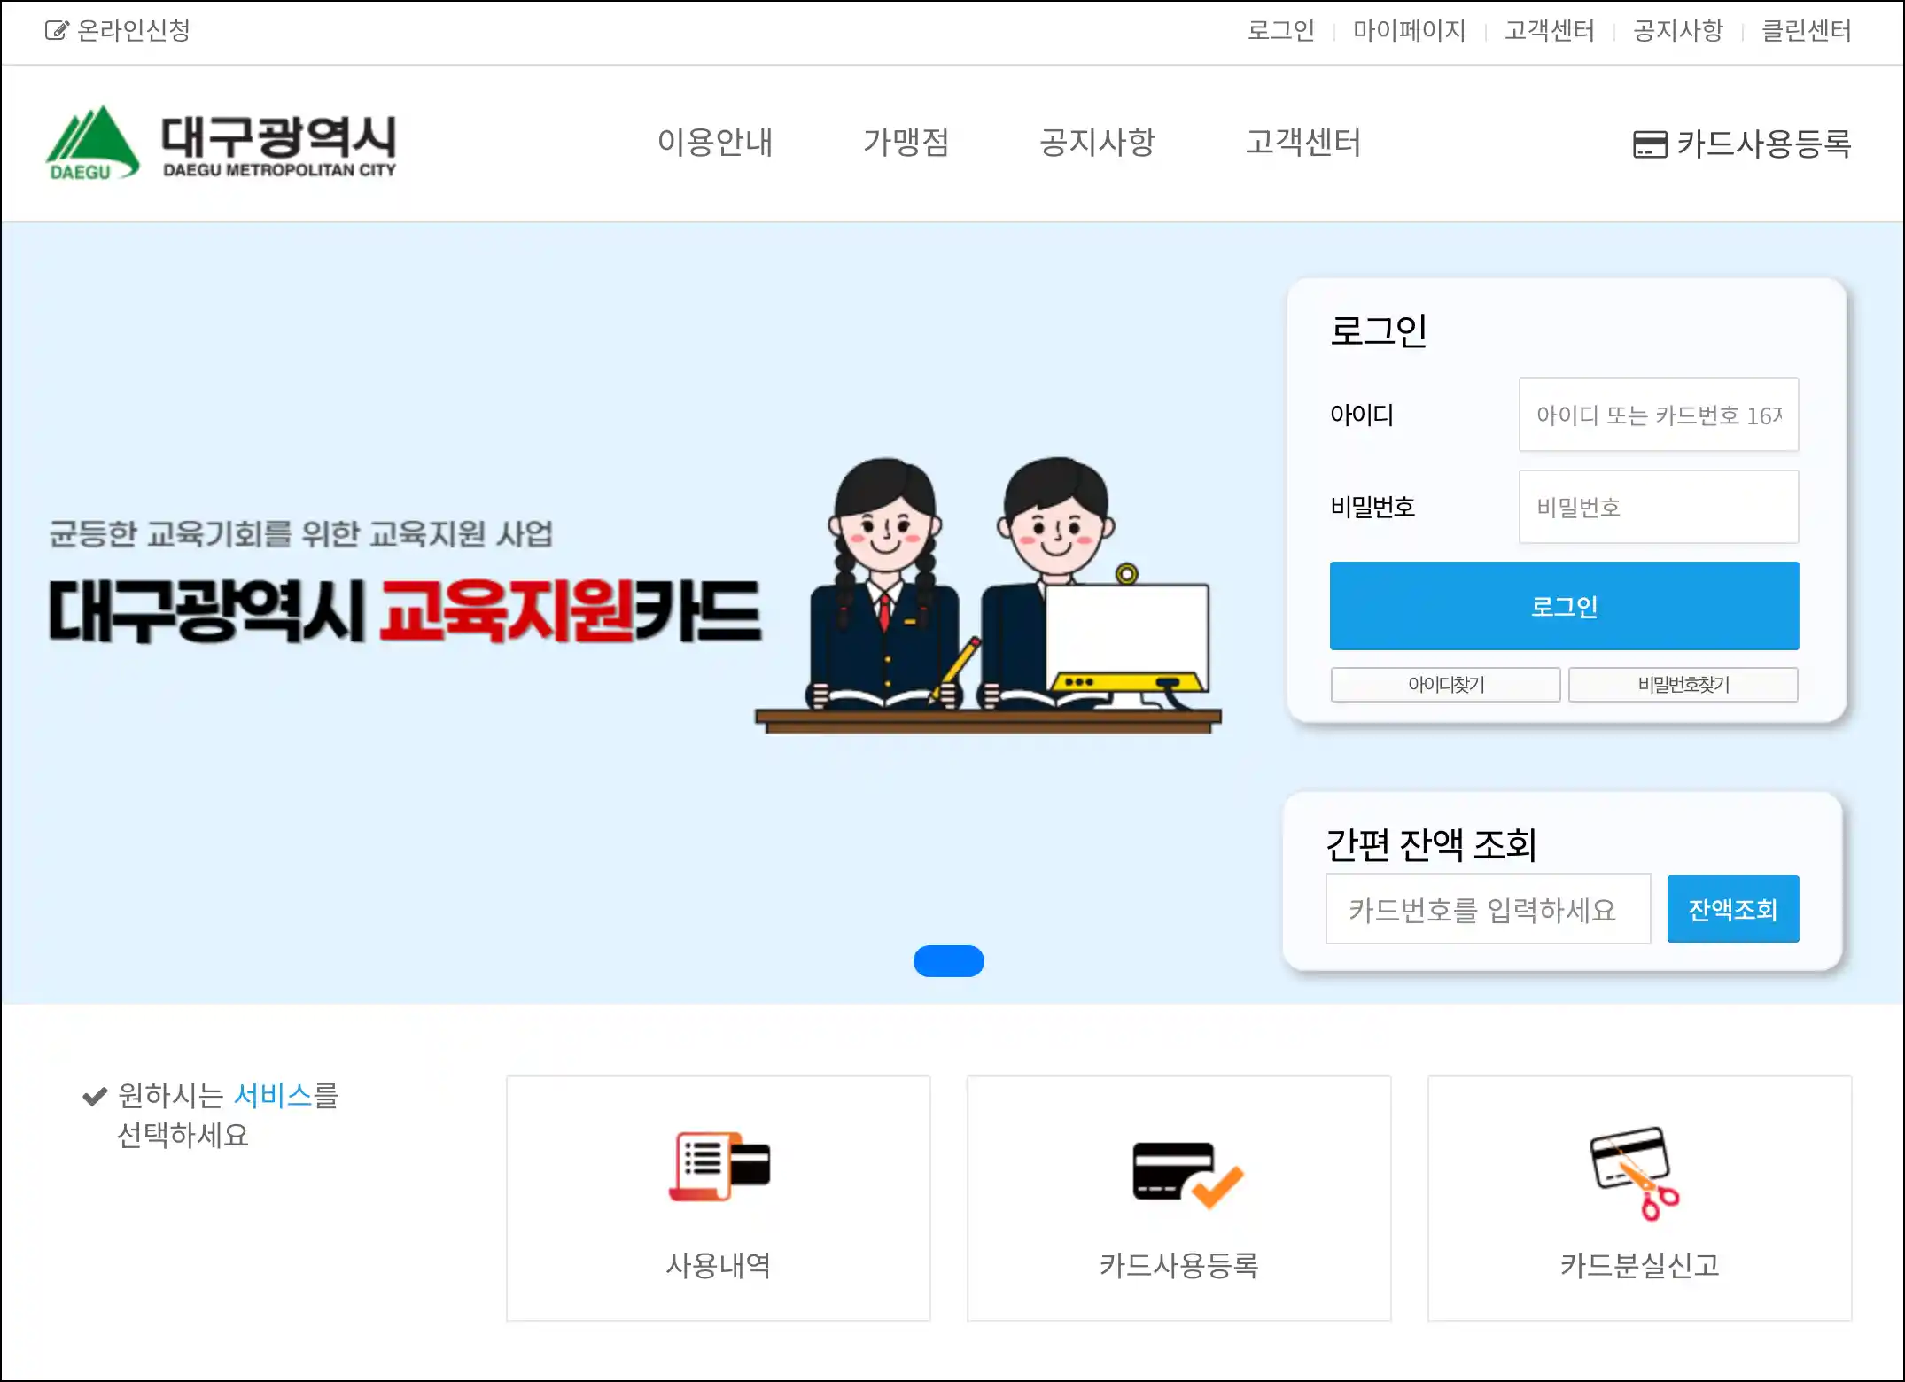This screenshot has height=1382, width=1905.
Task: Click the Daegu Metropolitan City logo
Action: pos(222,144)
